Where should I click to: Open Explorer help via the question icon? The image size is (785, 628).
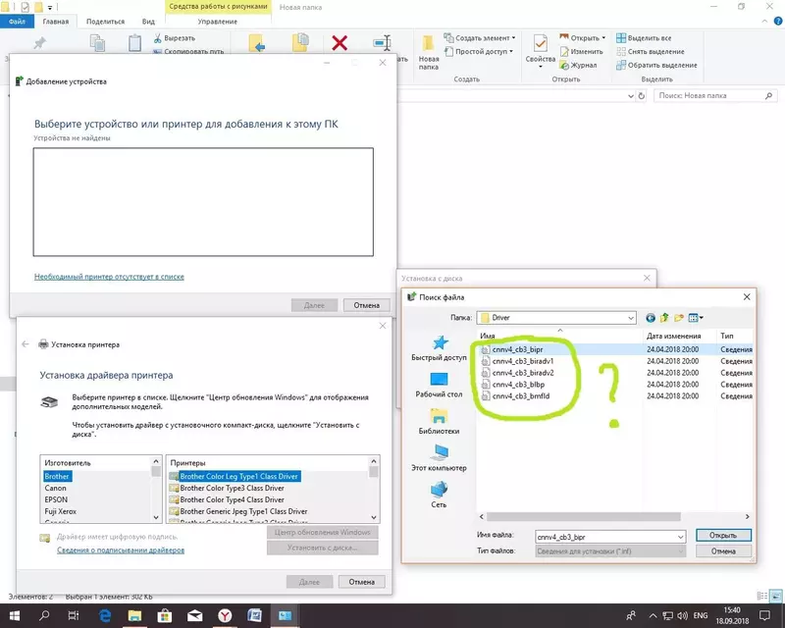click(x=778, y=21)
